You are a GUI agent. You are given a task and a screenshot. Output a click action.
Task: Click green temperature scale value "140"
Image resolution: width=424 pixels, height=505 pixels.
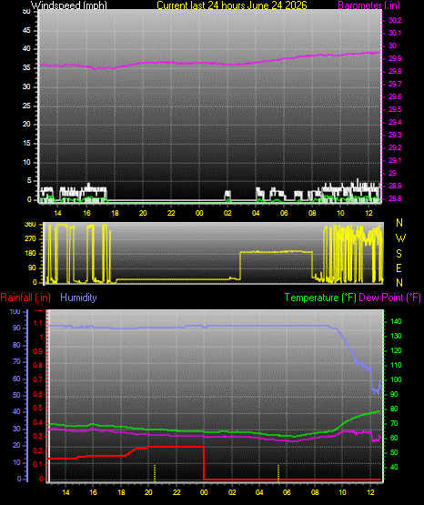tap(396, 321)
